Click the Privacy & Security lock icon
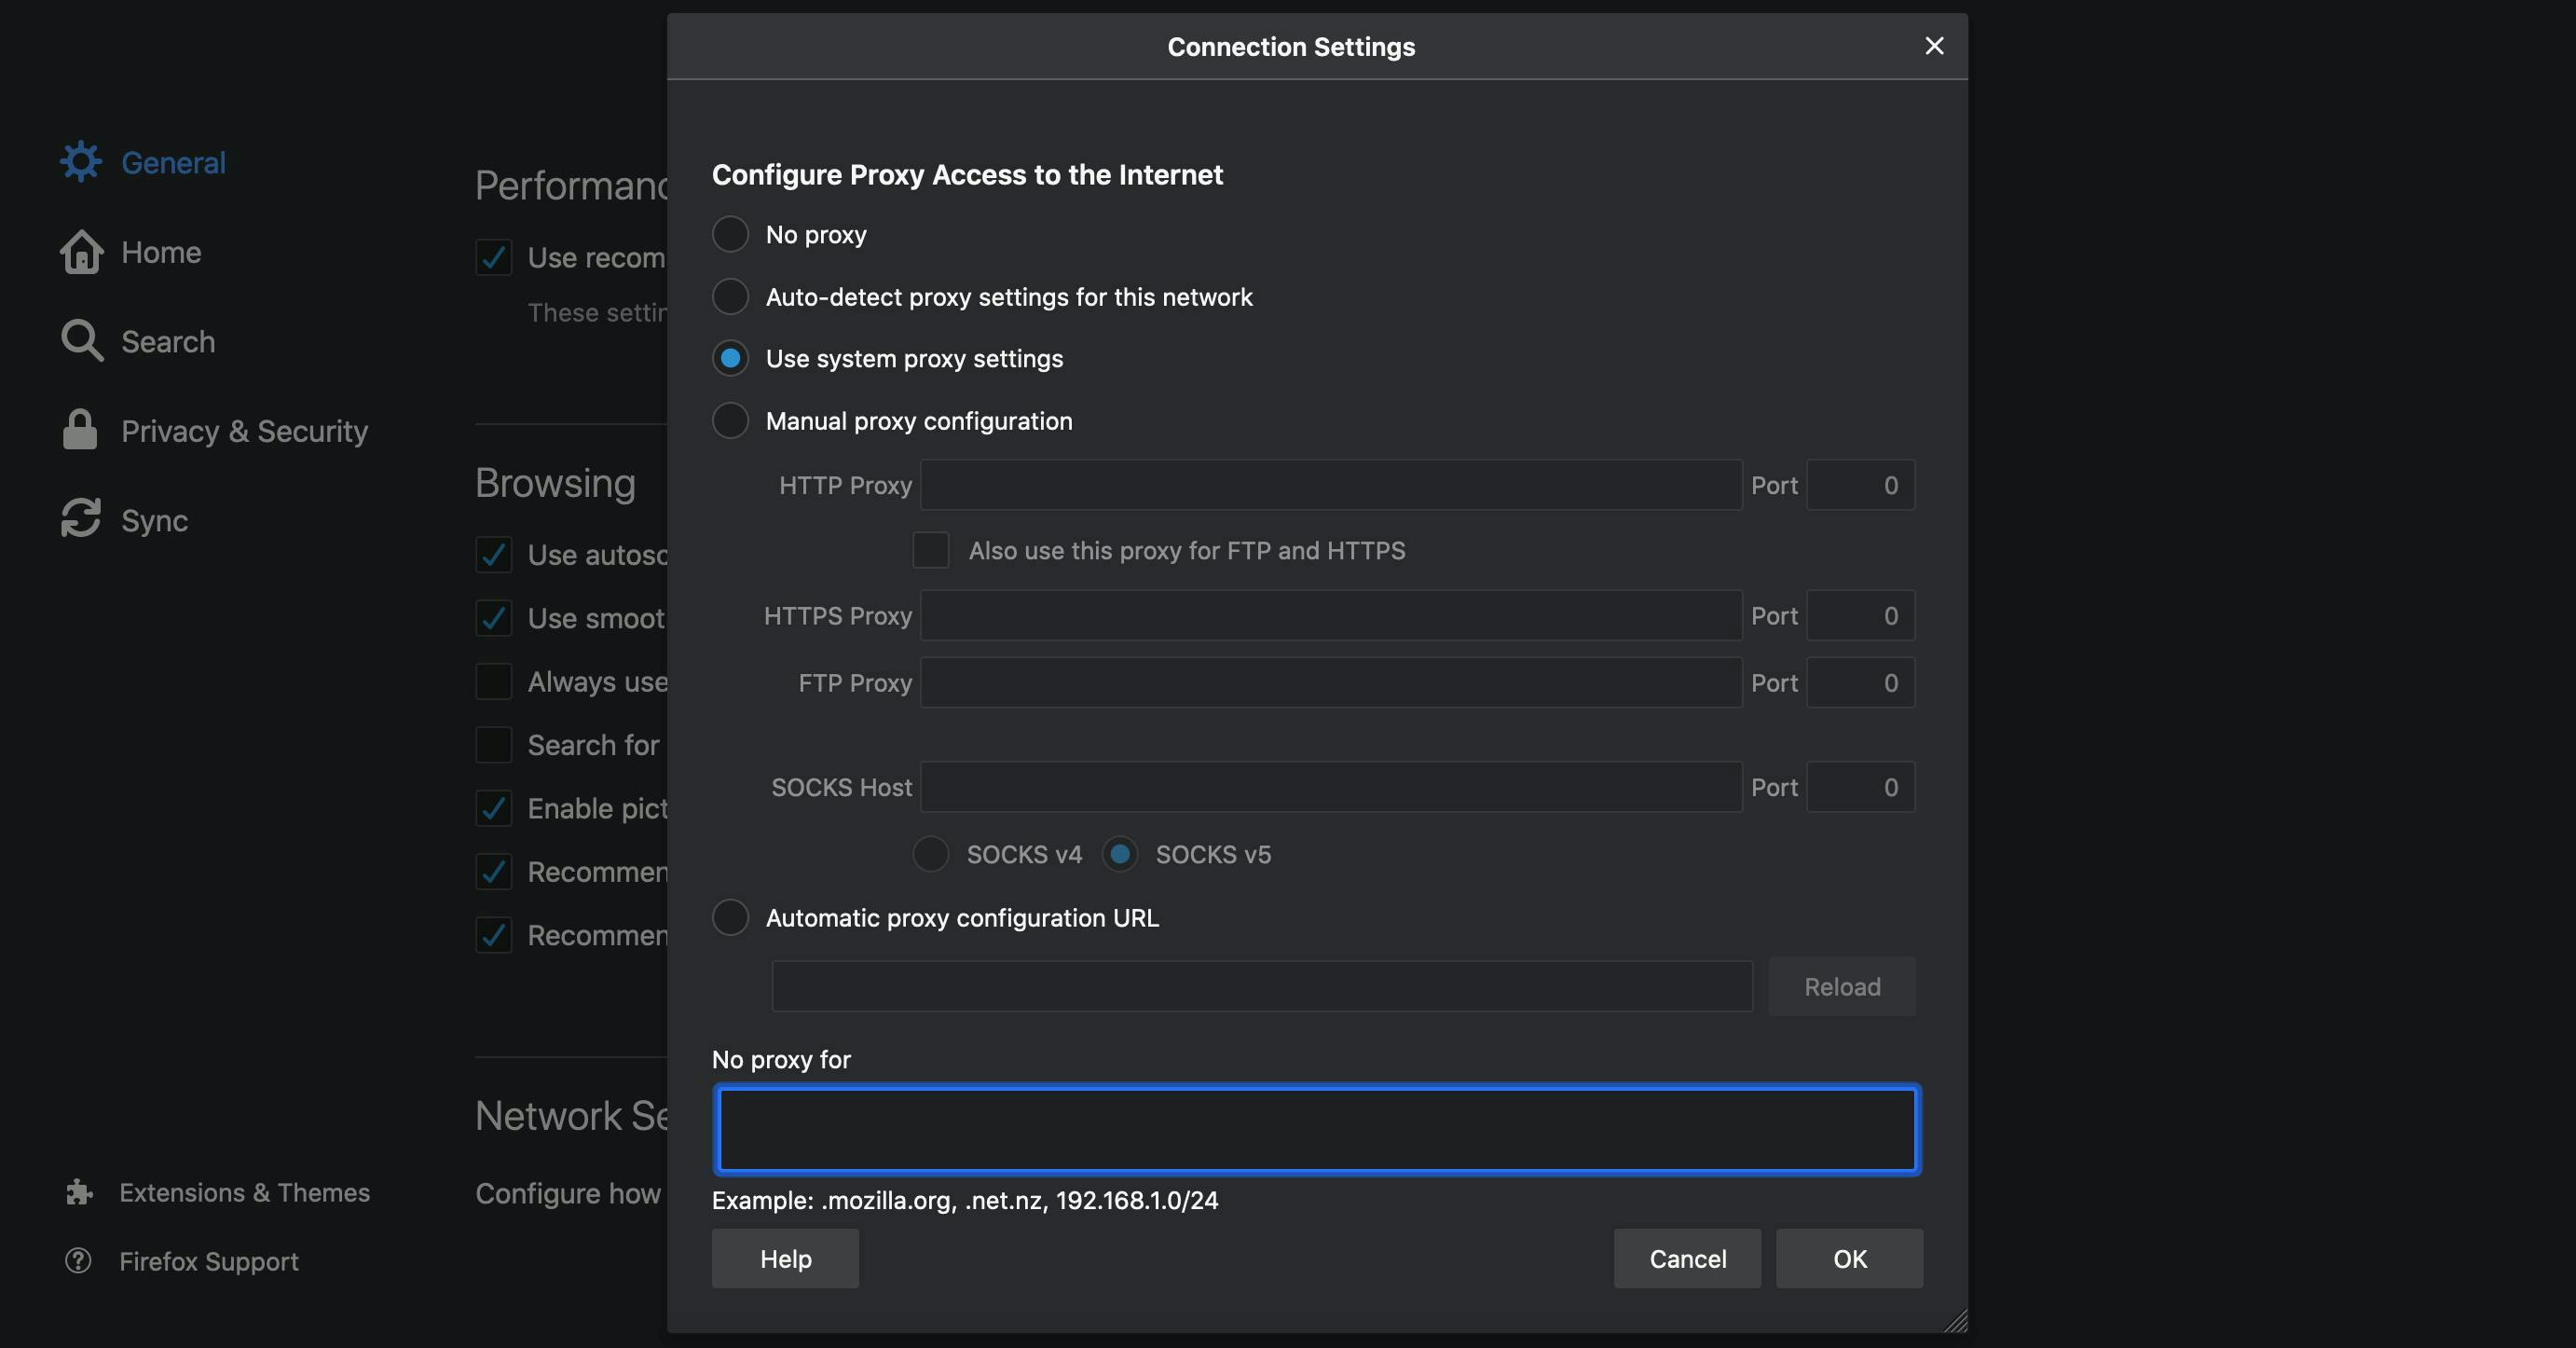Viewport: 2576px width, 1348px height. 80,430
